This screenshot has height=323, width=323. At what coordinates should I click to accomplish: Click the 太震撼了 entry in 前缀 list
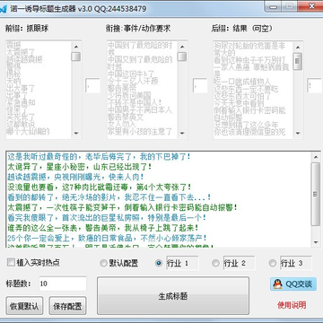(21, 52)
